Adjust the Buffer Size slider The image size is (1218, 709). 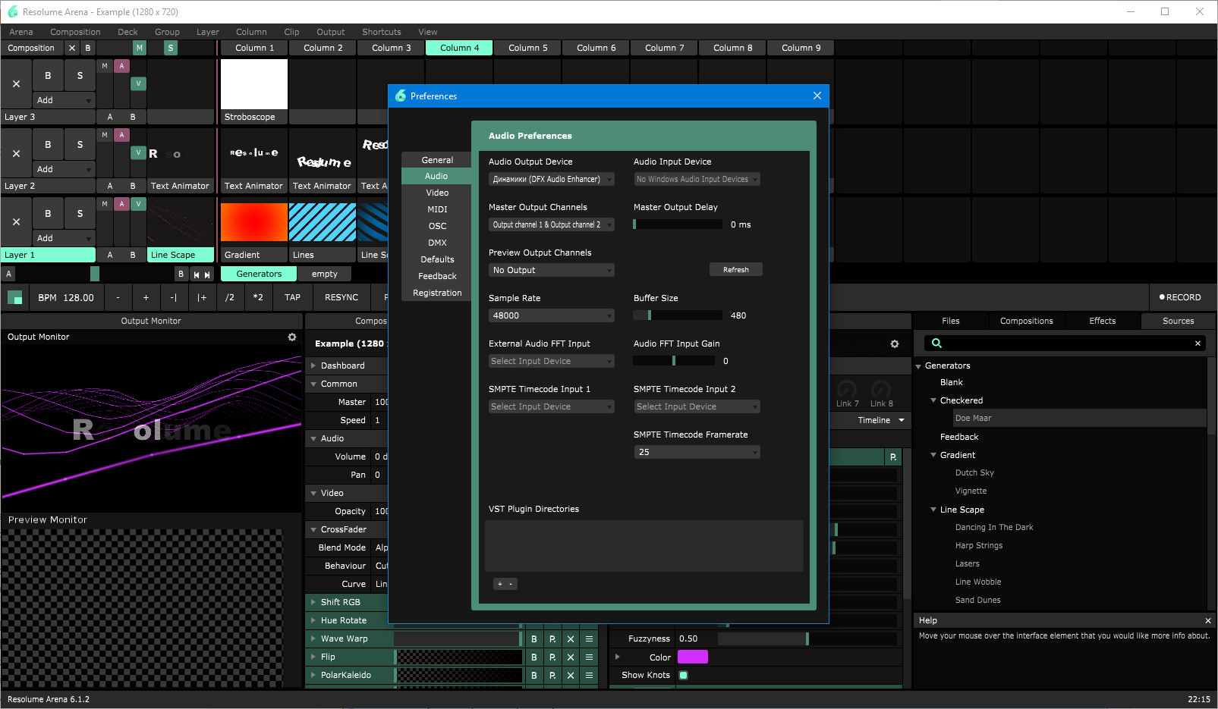[x=678, y=316]
